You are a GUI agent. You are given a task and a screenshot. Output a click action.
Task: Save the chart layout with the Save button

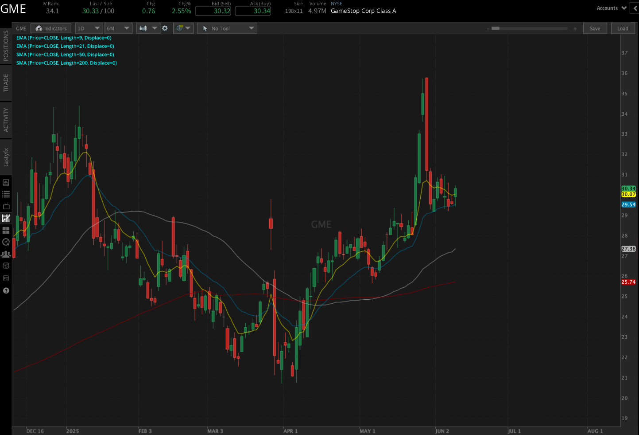point(595,28)
